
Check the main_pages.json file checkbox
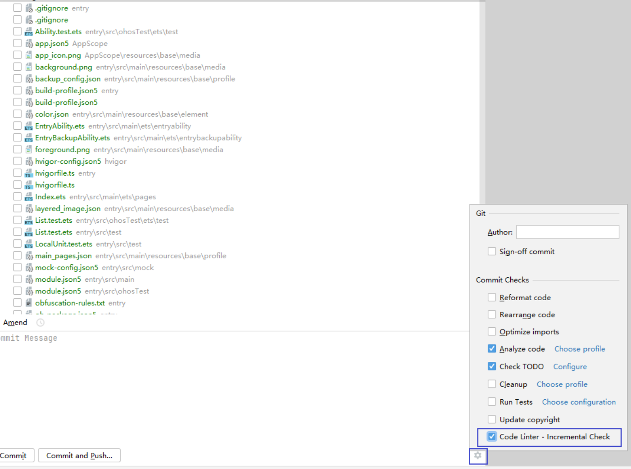(17, 255)
